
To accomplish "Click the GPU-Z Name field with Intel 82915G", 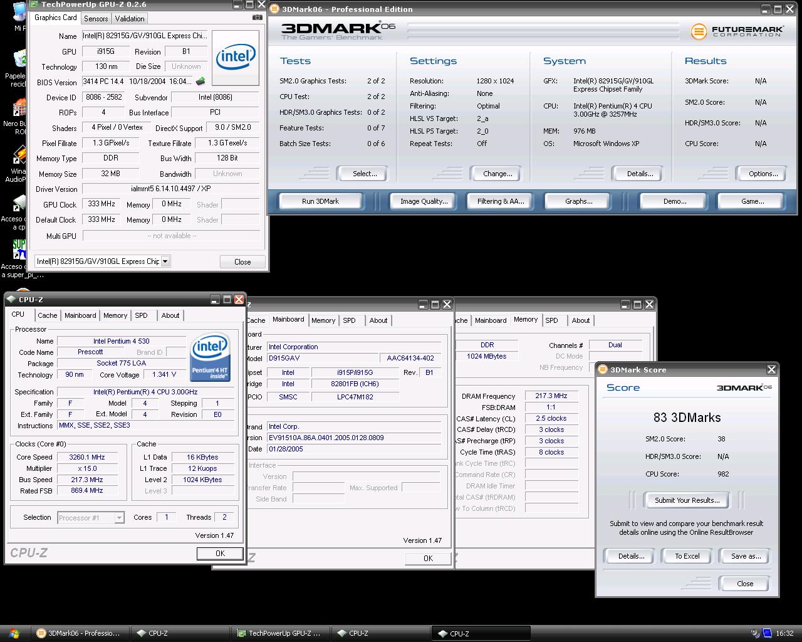I will 145,36.
